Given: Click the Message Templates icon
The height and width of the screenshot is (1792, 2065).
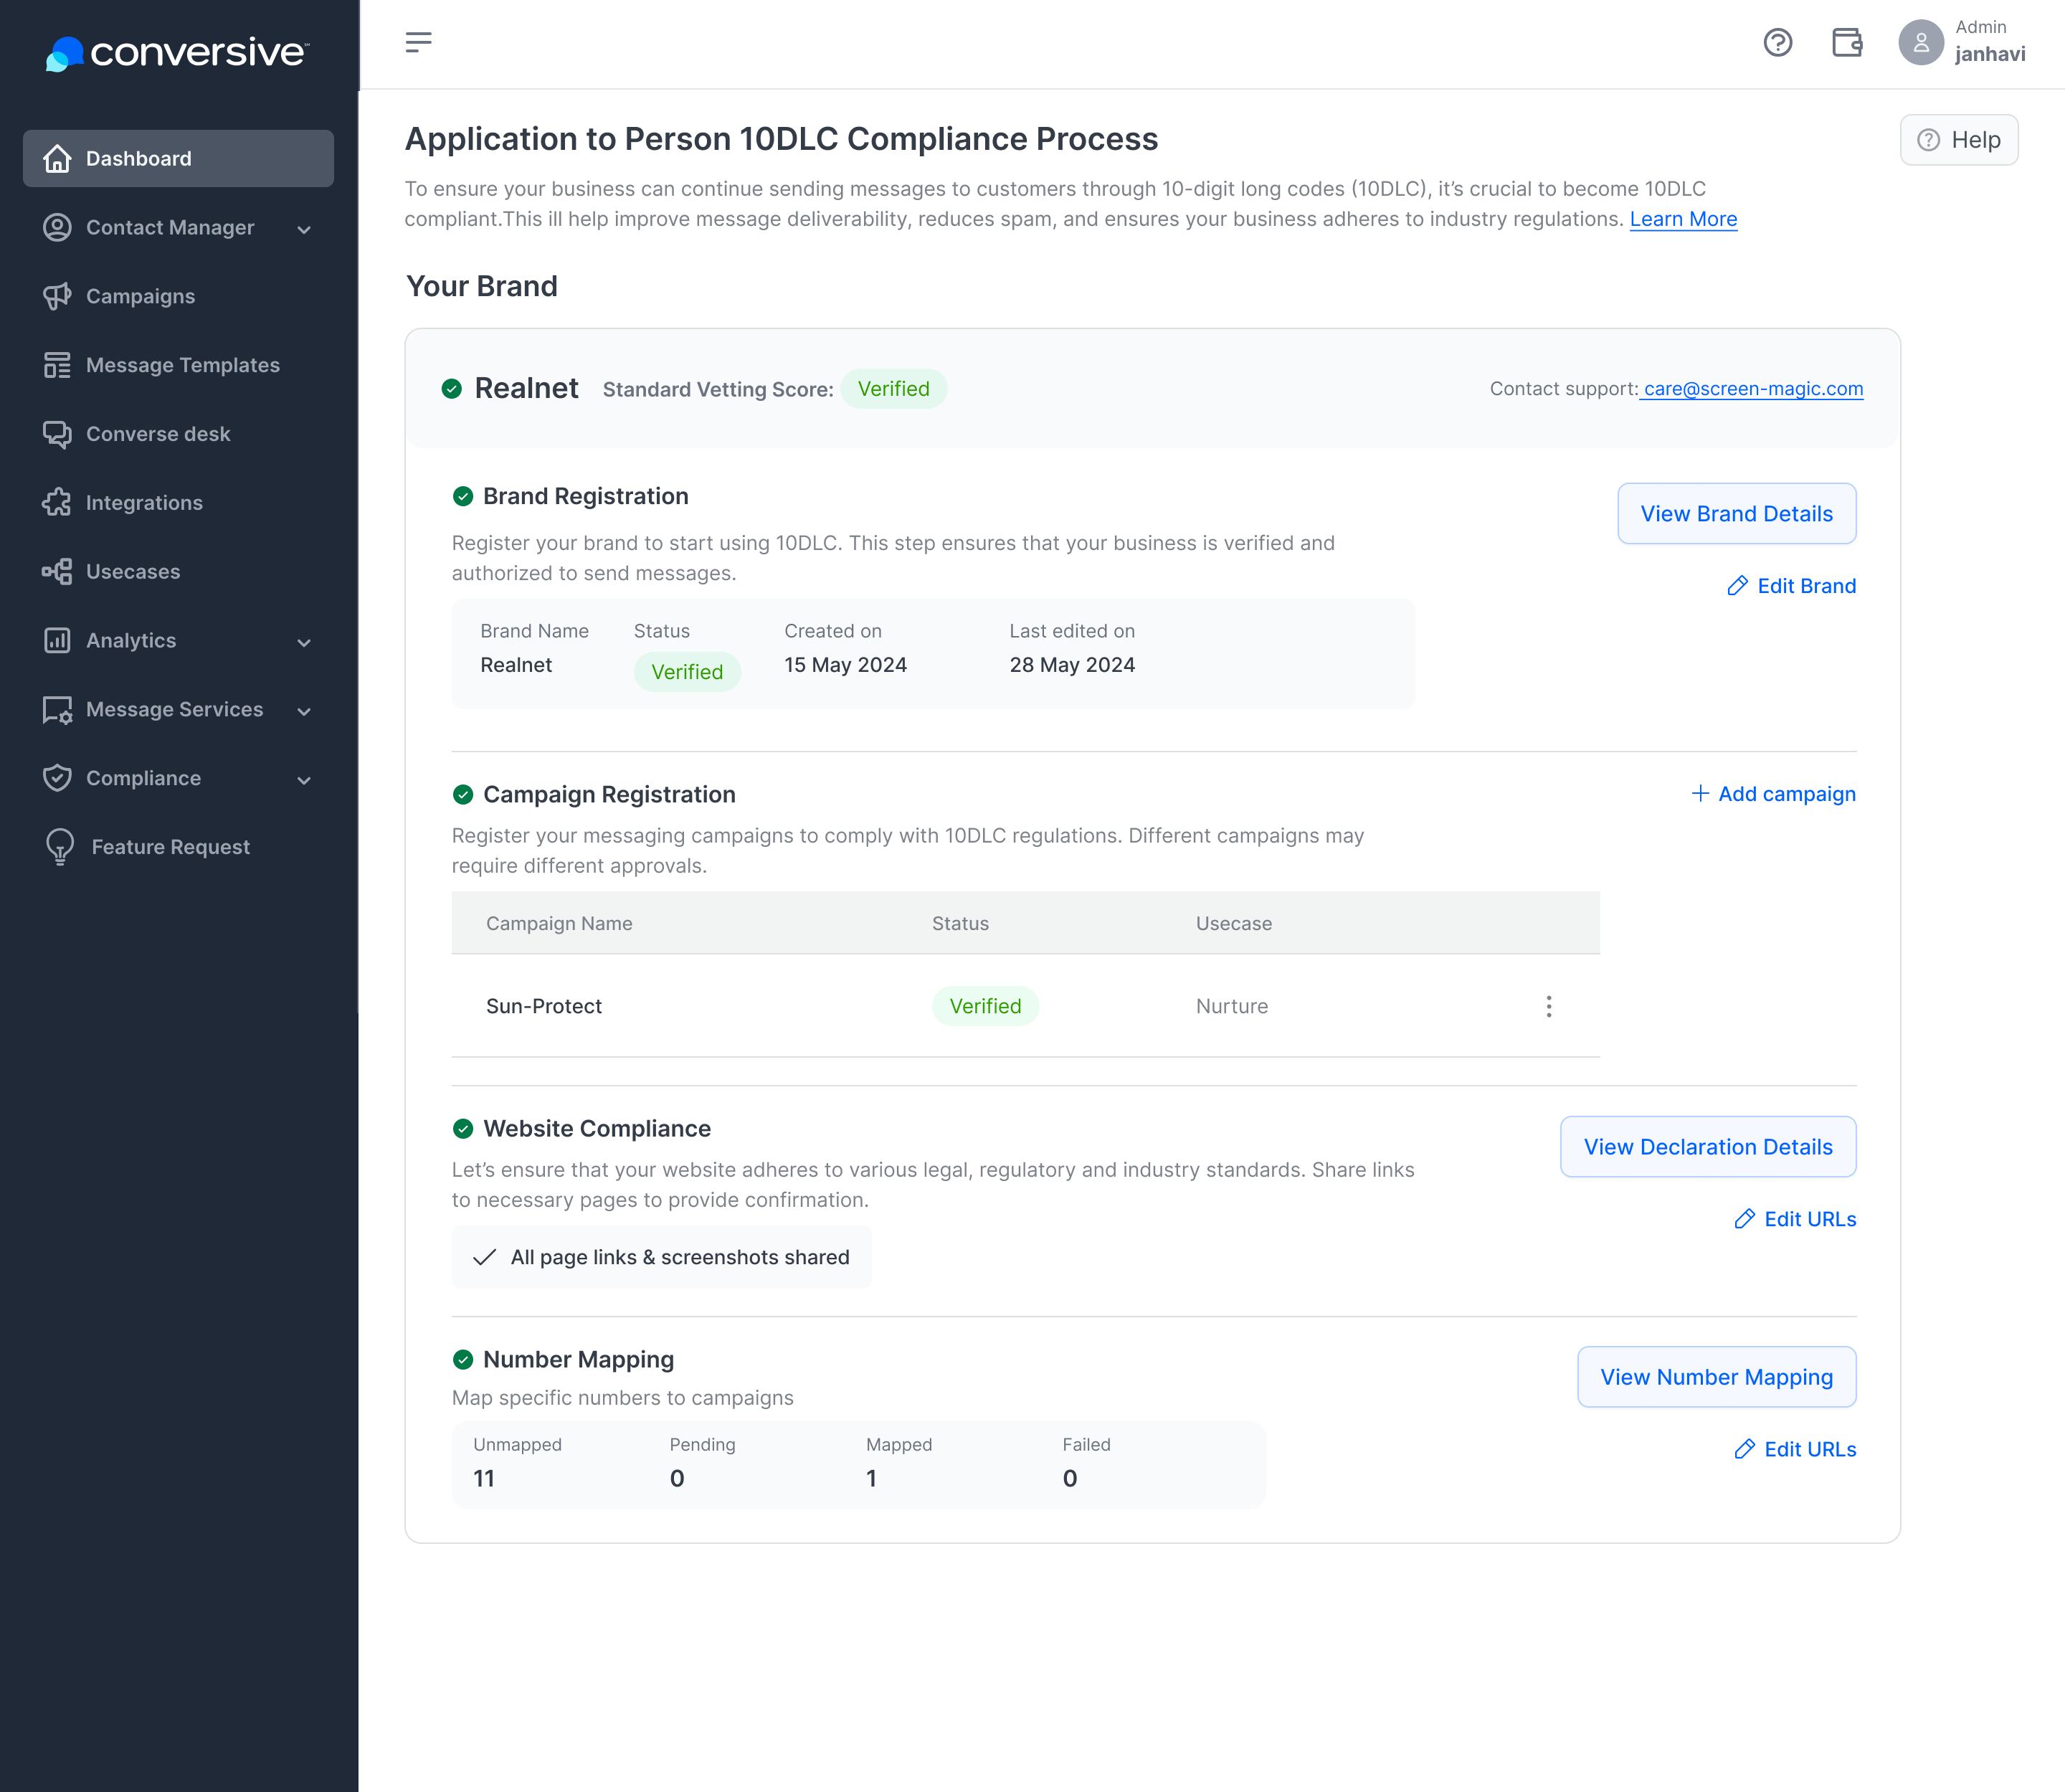Looking at the screenshot, I should tap(57, 365).
